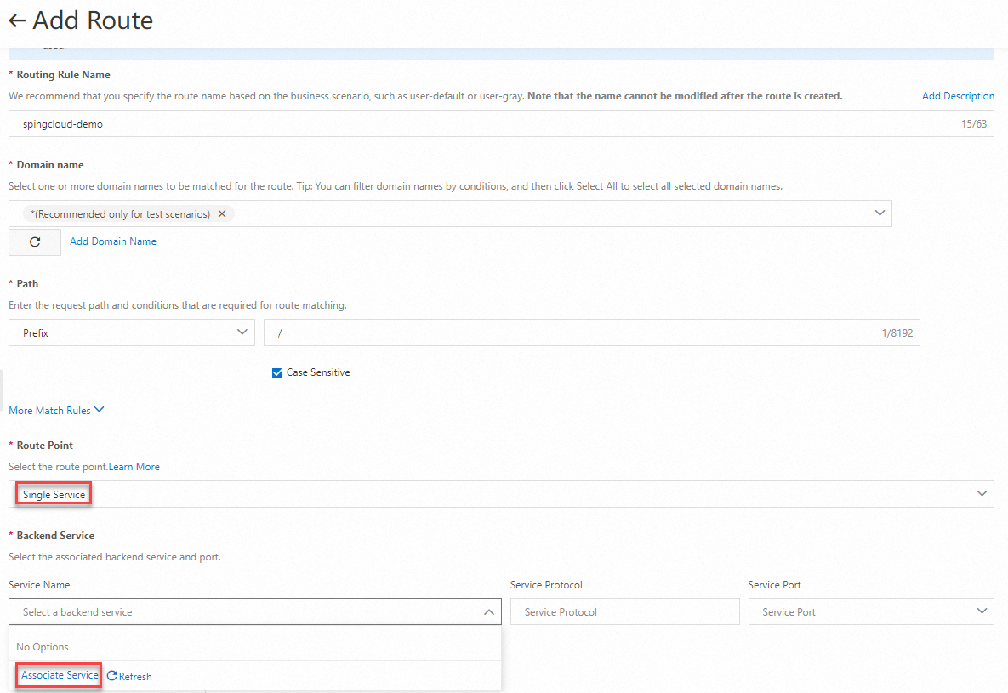Viewport: 1008px width, 693px height.
Task: Open the Service Port dropdown
Action: (871, 611)
